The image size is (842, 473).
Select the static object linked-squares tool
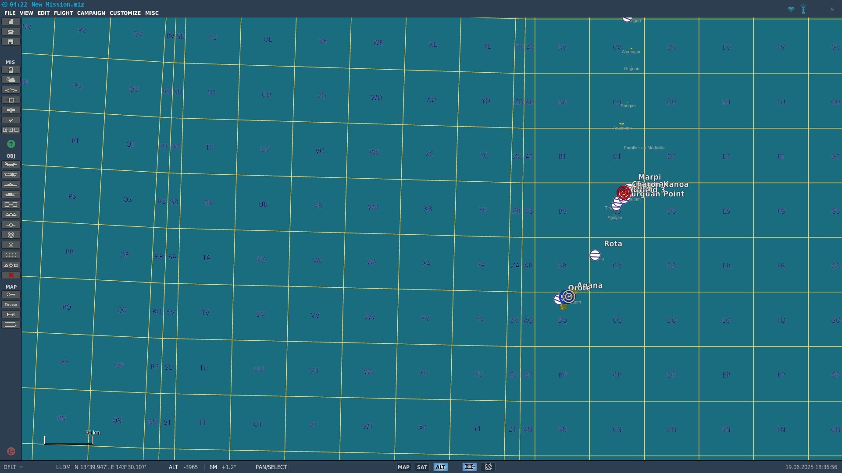pos(11,205)
